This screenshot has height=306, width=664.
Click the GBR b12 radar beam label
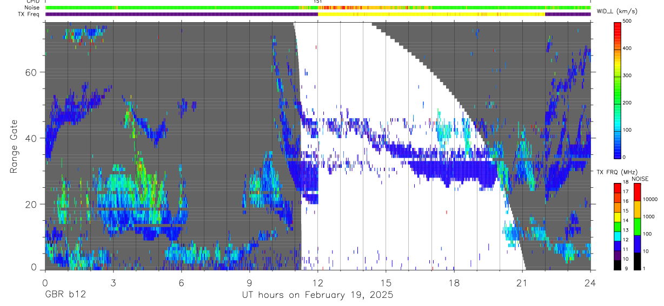(64, 295)
